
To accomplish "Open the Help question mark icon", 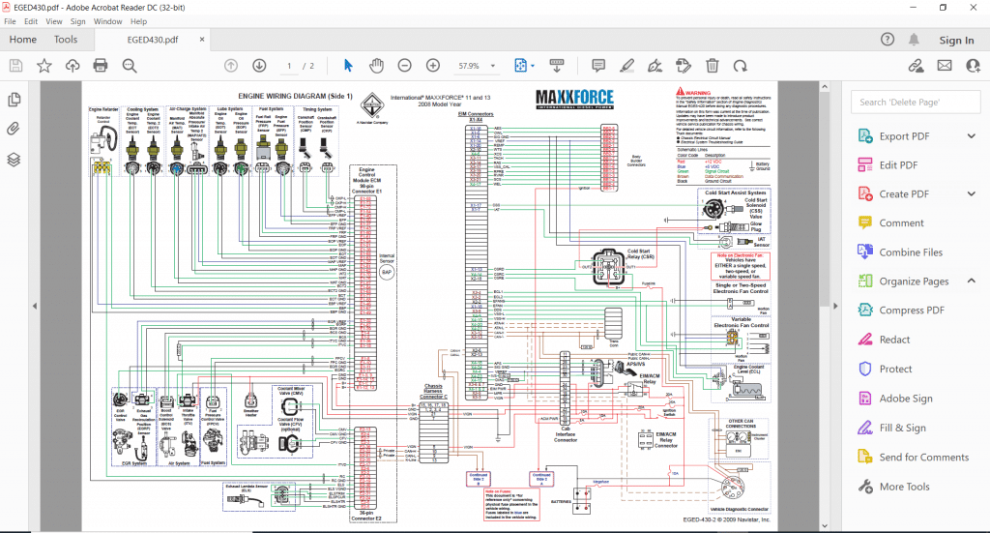I will tap(888, 39).
